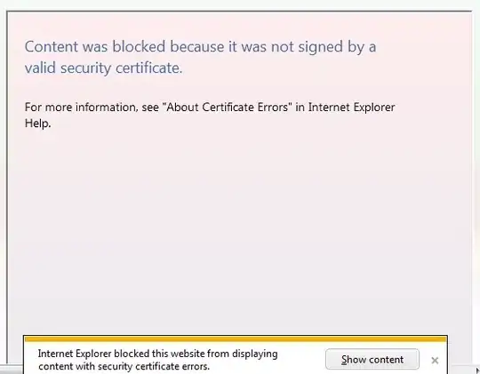
Task: Click the 'Internet Explorer blocked this website' message
Action: [x=157, y=360]
